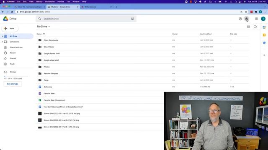
Task: Click the Wi-Fi status icon
Action: tap(226, 2)
